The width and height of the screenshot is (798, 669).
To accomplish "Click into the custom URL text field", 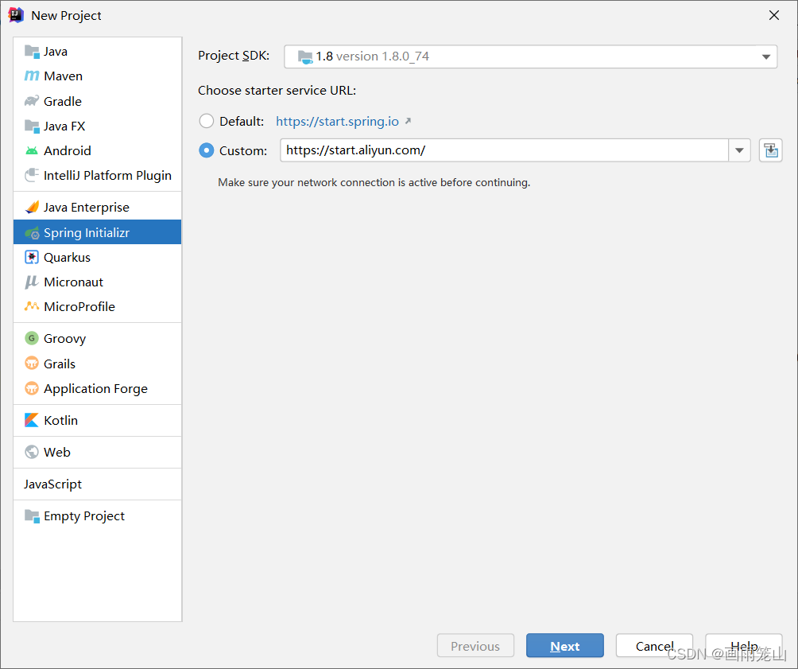I will coord(505,150).
